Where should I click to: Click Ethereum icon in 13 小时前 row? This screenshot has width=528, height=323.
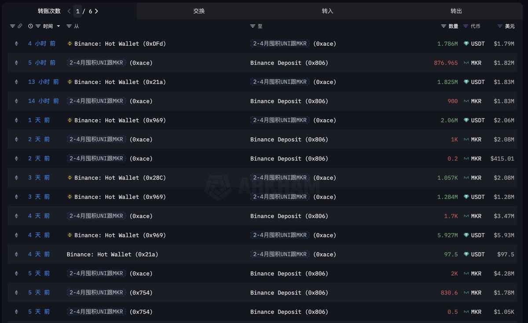coord(17,82)
